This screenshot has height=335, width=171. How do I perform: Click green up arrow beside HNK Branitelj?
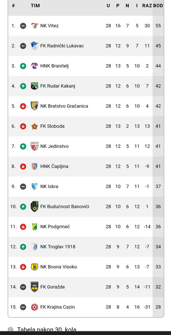click(23, 66)
